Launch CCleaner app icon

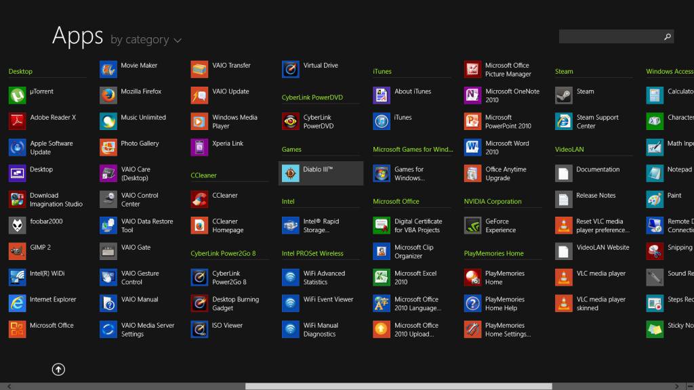tap(200, 200)
